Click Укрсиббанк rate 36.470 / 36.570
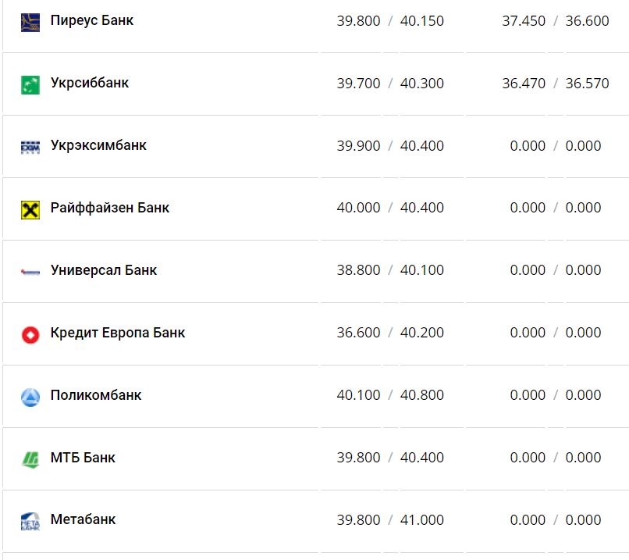629x560 pixels. 556,84
